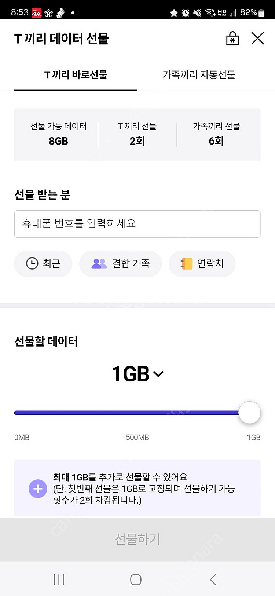
Task: Tap the battery indicator in status bar
Action: click(x=261, y=13)
